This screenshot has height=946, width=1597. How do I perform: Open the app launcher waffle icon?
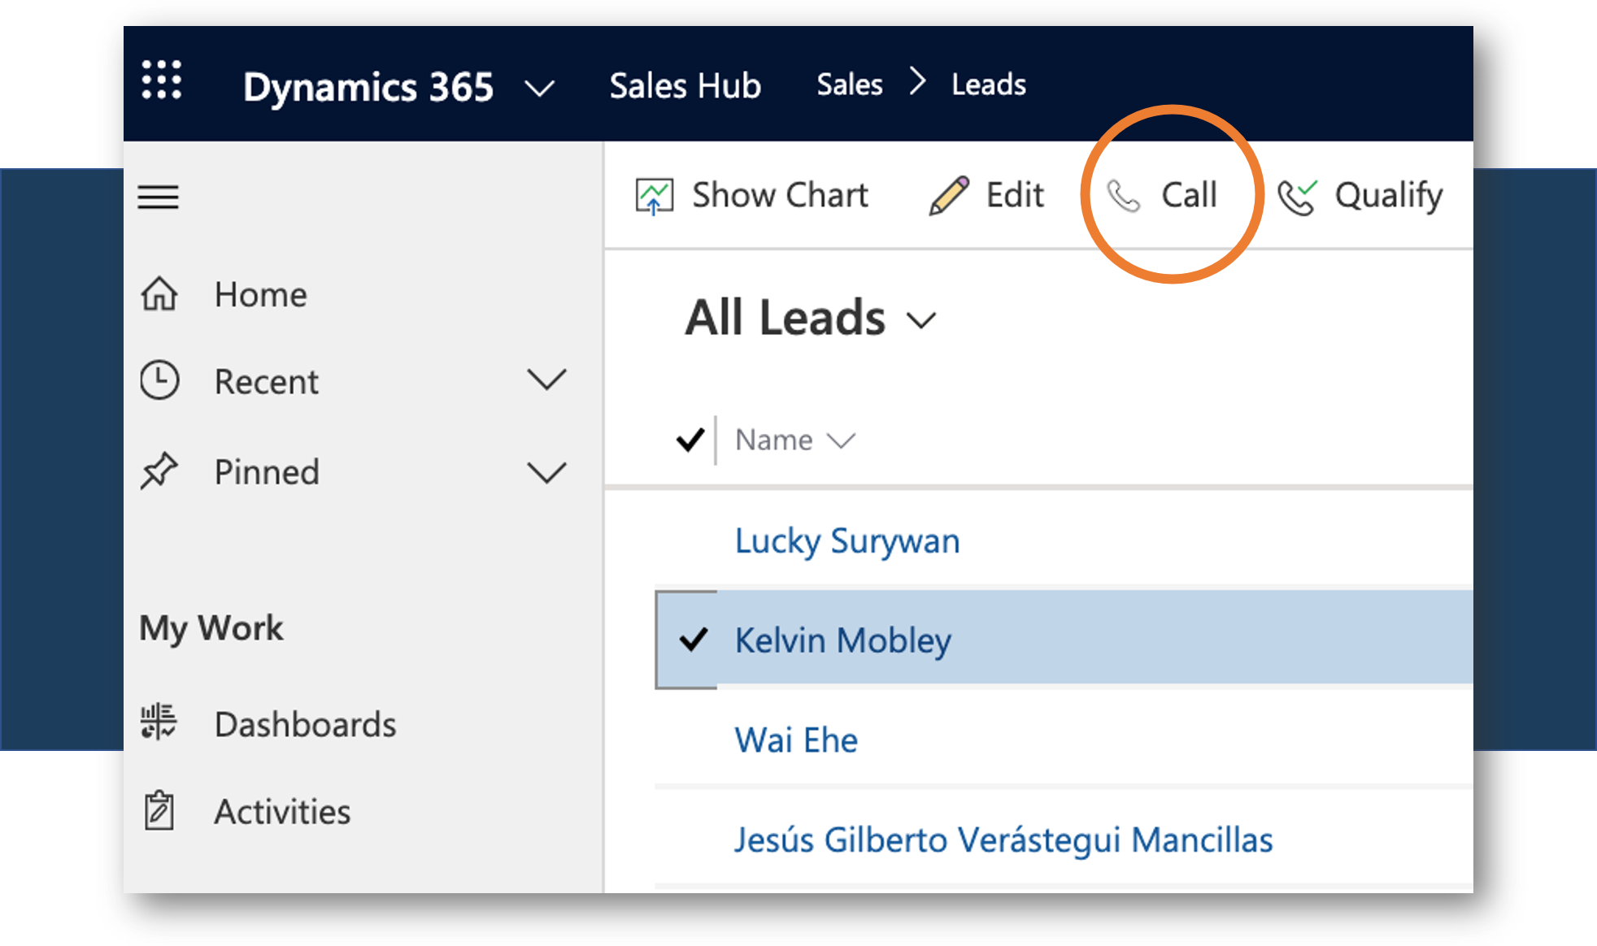pyautogui.click(x=161, y=80)
